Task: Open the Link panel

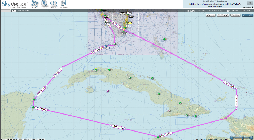Action: click(x=246, y=11)
